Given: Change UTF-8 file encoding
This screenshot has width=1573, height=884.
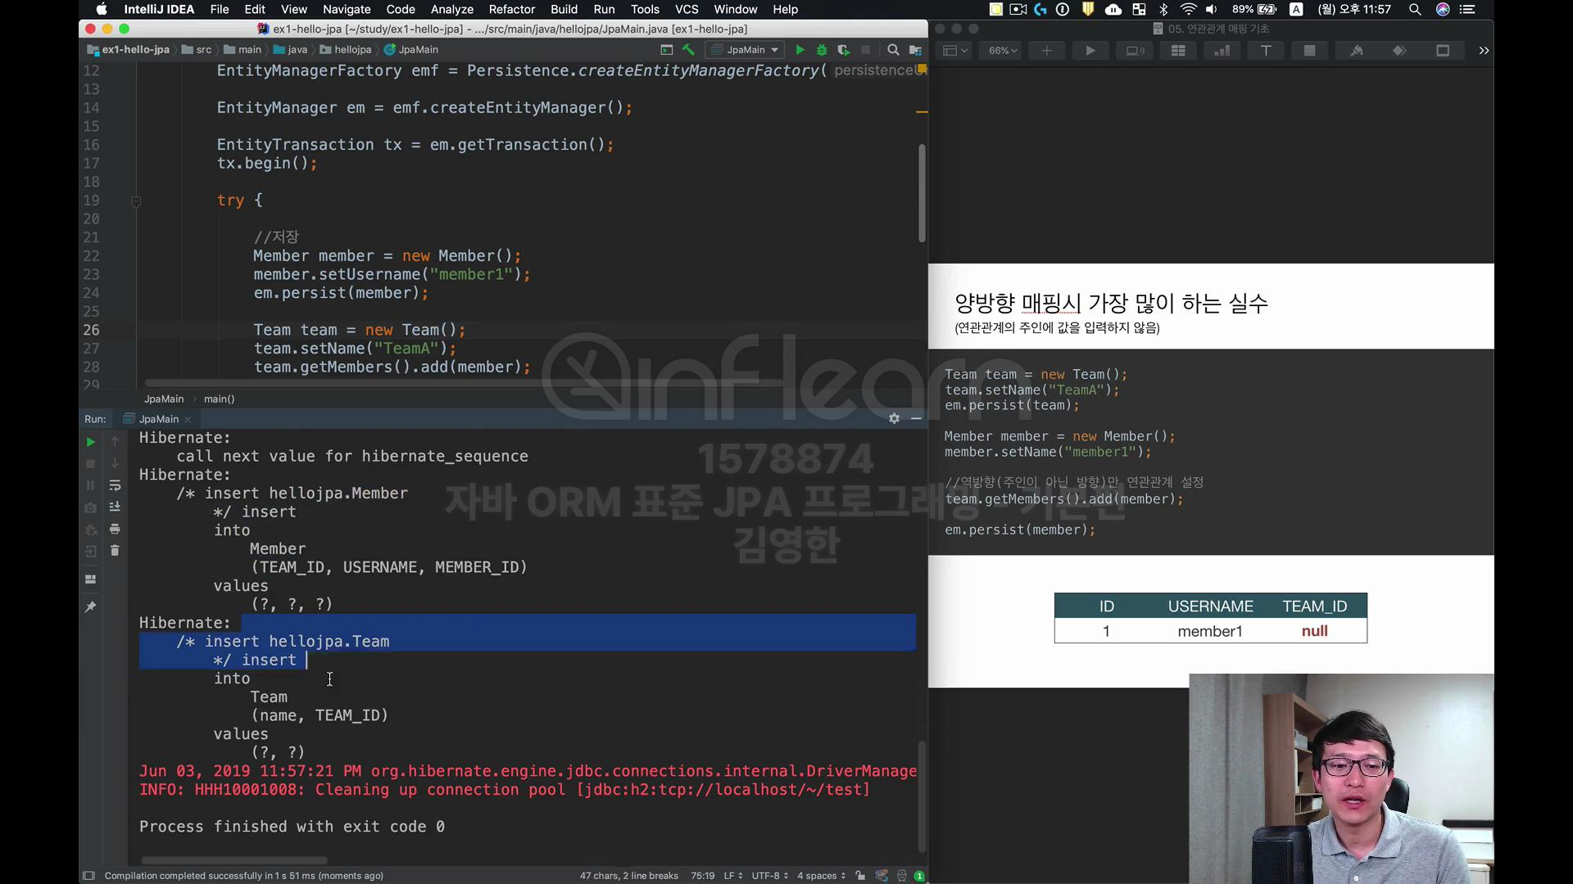Looking at the screenshot, I should pyautogui.click(x=770, y=876).
